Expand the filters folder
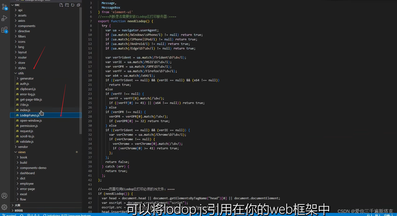 coord(46,36)
